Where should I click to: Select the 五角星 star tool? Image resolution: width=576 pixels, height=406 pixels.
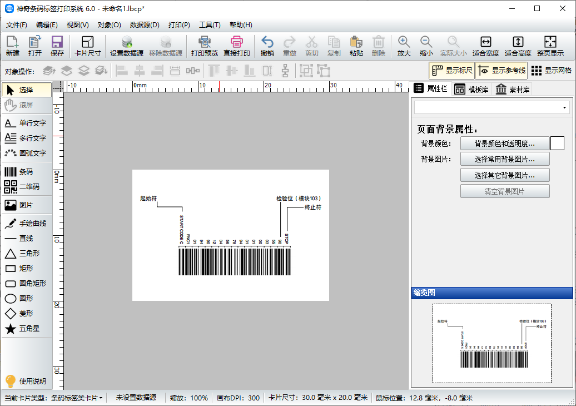[27, 329]
